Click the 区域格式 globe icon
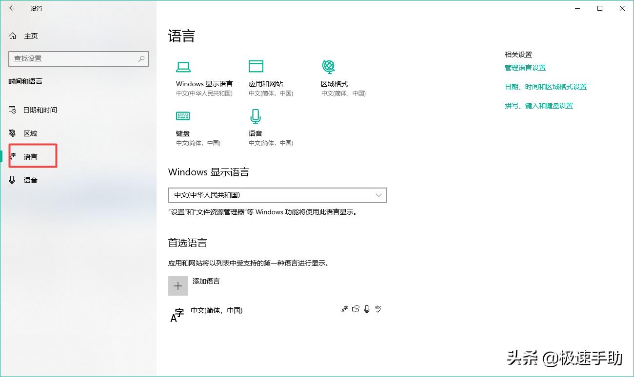 coord(329,66)
